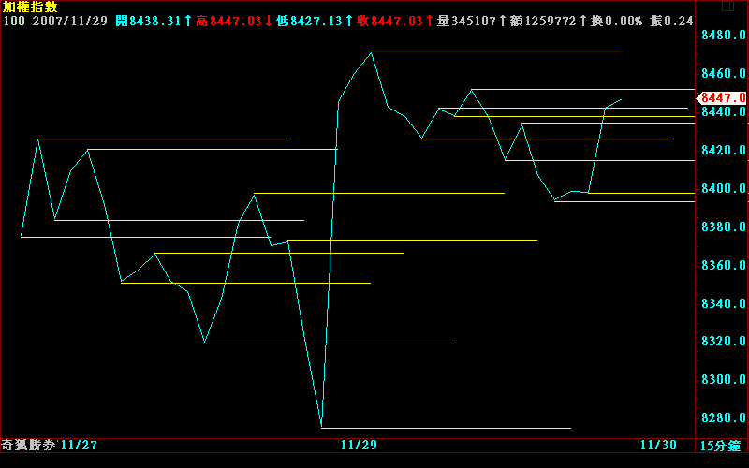The height and width of the screenshot is (468, 749).
Task: Select the lowest yellow horizontal line near 8275
Action: pos(447,428)
